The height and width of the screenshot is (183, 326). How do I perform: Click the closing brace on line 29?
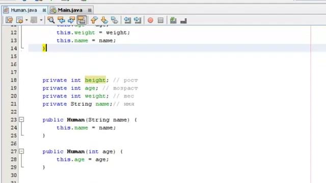pyautogui.click(x=44, y=167)
